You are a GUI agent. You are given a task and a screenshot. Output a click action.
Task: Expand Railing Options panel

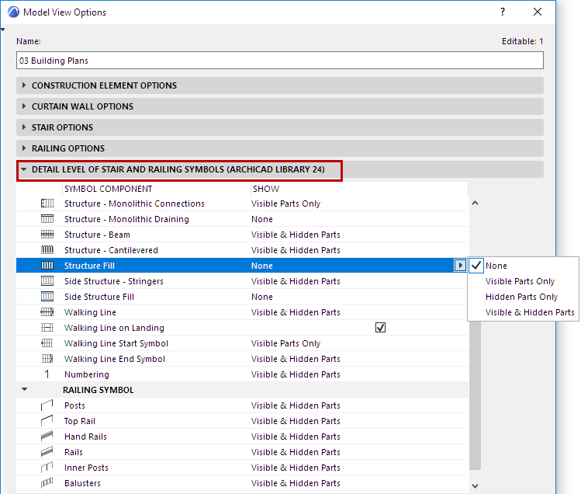coord(24,148)
